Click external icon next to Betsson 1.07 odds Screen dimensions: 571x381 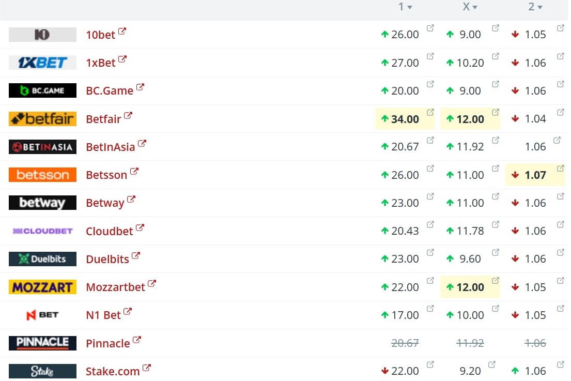coord(561,169)
